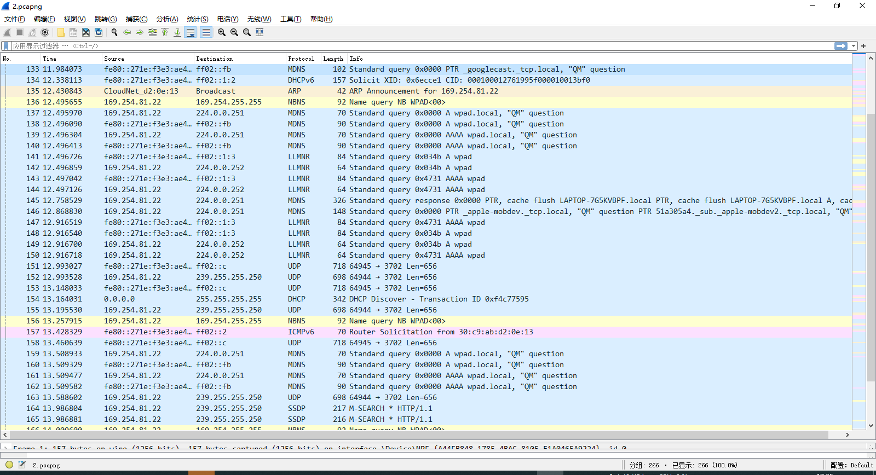Click the Protocol column header

click(301, 59)
